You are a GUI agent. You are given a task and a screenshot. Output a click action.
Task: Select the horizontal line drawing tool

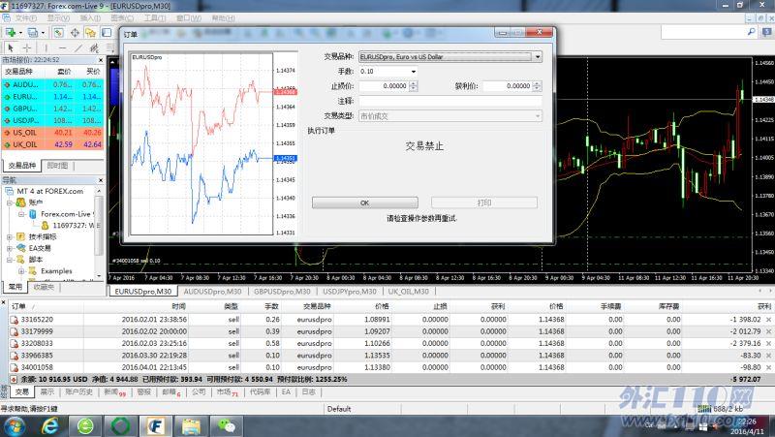click(x=62, y=47)
